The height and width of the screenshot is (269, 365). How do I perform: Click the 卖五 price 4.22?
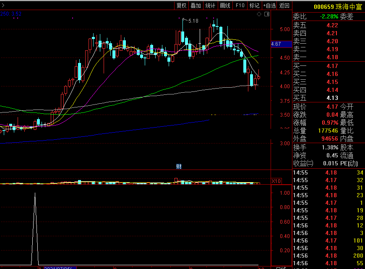(332, 25)
